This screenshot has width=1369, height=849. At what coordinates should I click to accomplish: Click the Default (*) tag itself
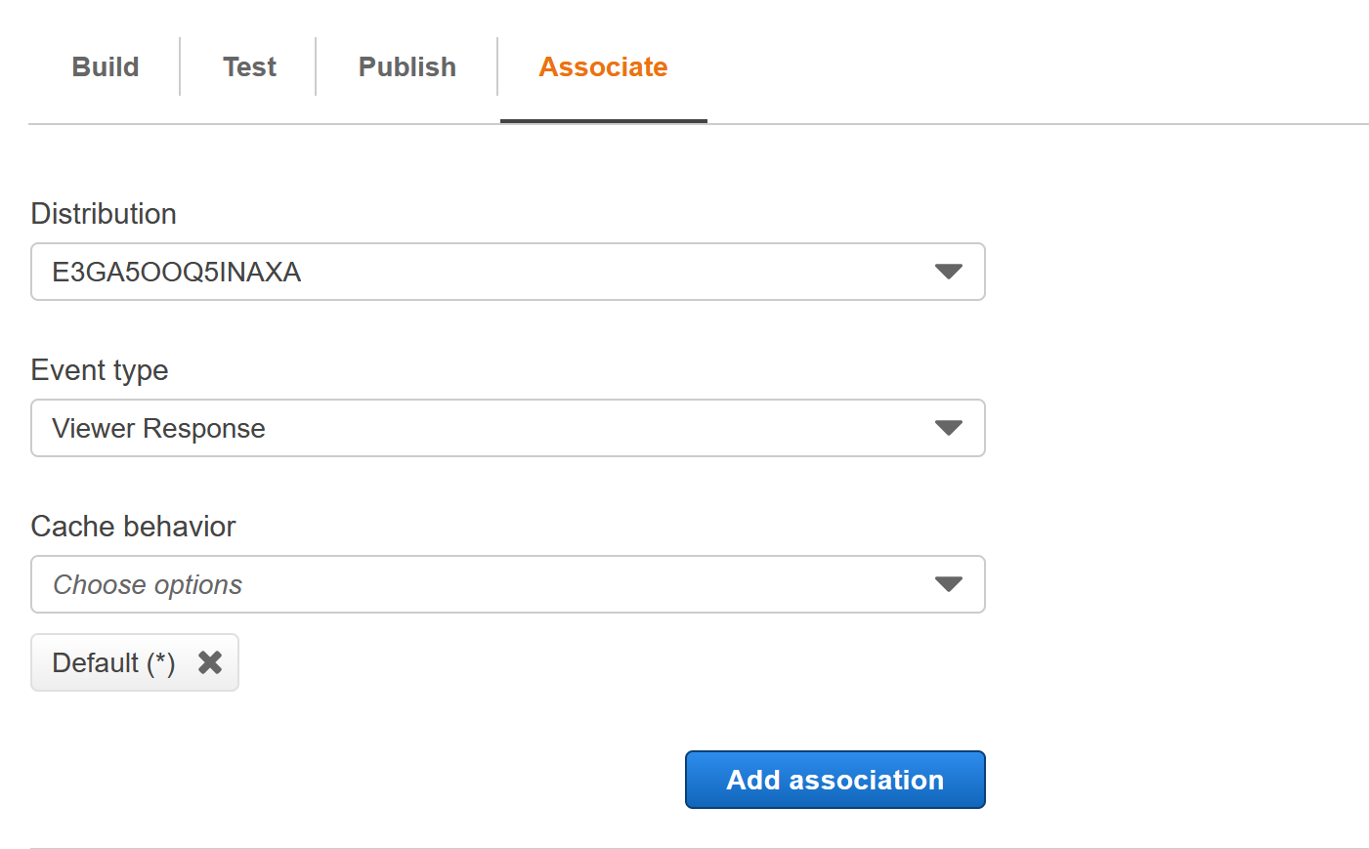[114, 662]
